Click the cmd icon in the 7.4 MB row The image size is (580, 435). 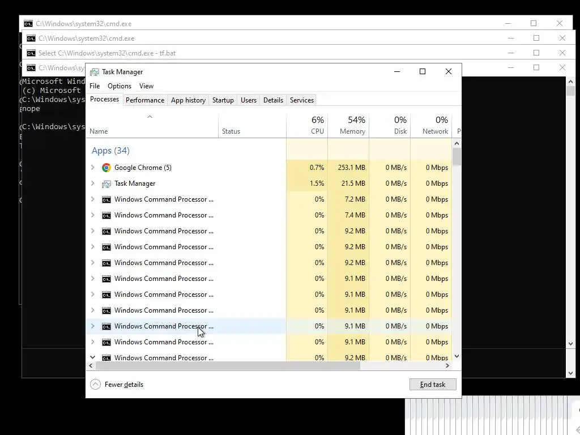(106, 216)
